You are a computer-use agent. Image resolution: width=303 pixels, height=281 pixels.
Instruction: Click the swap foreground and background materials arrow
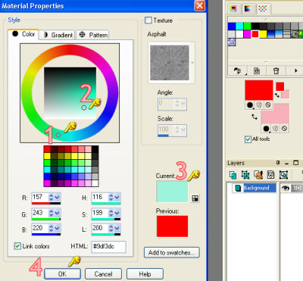coord(255,117)
